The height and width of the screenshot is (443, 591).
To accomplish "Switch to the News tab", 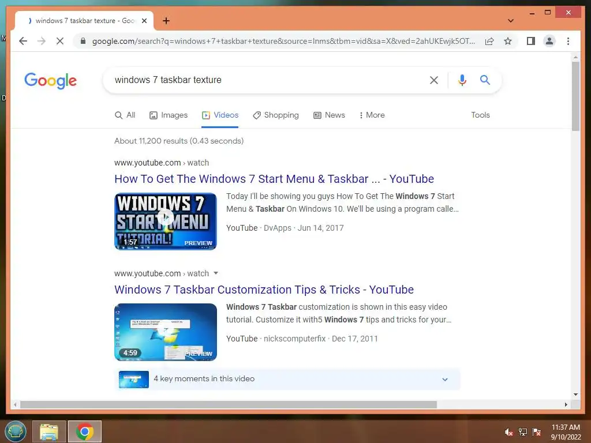I will (329, 115).
